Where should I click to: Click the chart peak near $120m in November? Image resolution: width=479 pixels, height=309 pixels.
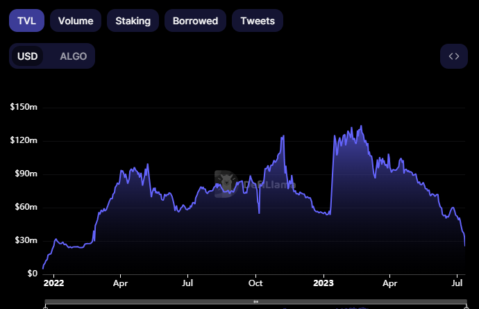(283, 137)
